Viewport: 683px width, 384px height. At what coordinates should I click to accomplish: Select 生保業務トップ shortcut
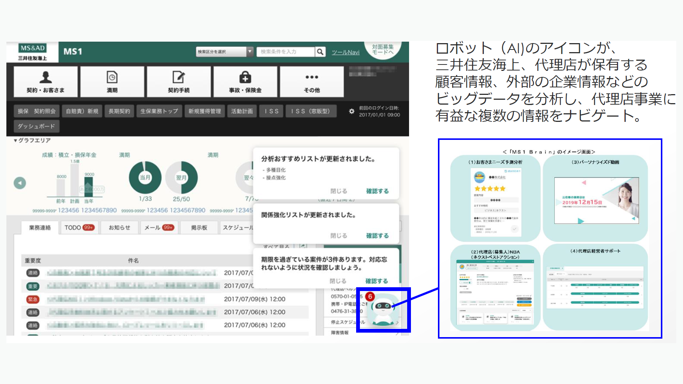pos(159,111)
